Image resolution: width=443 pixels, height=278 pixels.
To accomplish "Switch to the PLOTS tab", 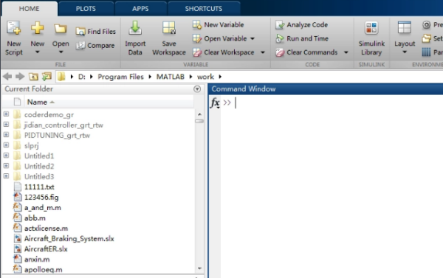I will (86, 8).
